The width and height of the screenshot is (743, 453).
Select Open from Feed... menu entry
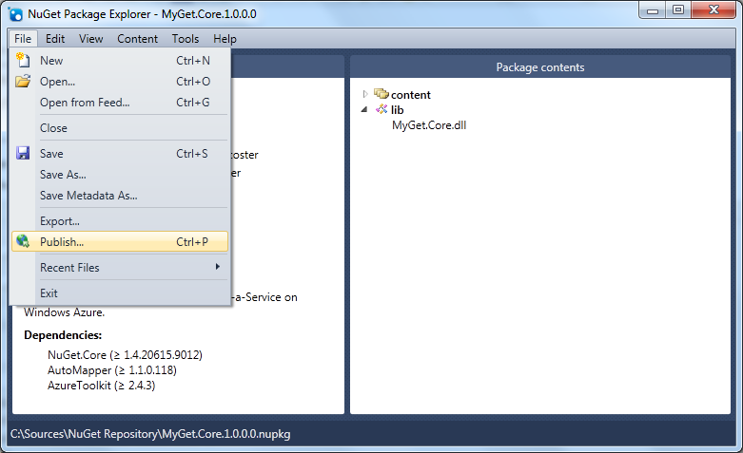[120, 103]
